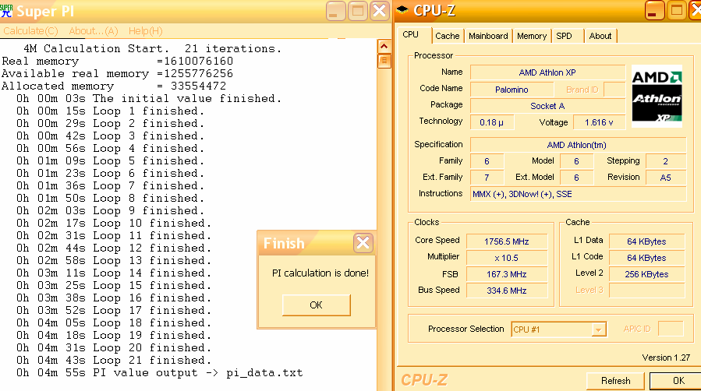The width and height of the screenshot is (701, 391).
Task: Close the Finish dialog with X
Action: (x=363, y=243)
